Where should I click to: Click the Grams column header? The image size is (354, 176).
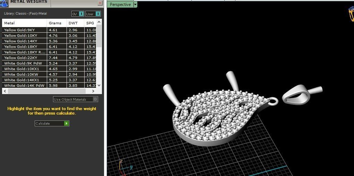coord(57,23)
